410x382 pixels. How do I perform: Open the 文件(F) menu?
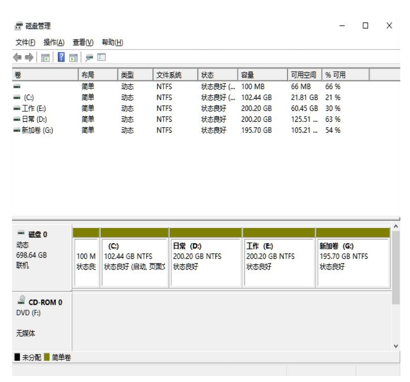tap(25, 42)
